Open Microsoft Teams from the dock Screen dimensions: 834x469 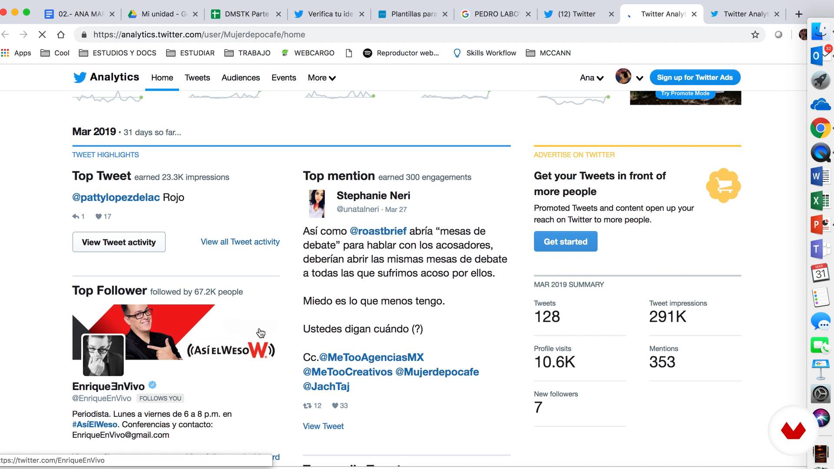pyautogui.click(x=820, y=249)
